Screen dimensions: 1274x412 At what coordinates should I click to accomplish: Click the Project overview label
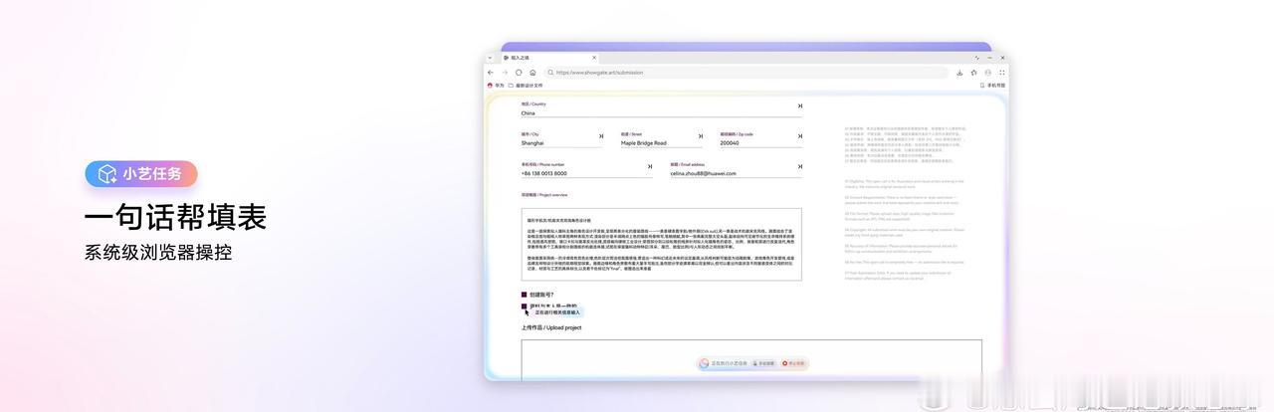(544, 195)
